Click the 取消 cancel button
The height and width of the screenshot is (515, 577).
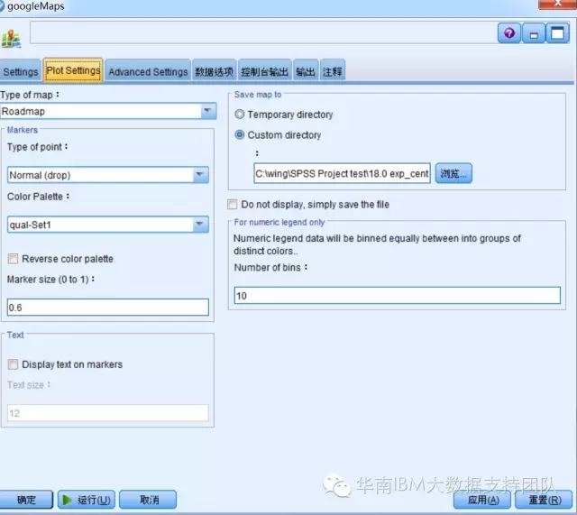click(x=148, y=500)
